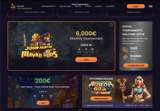Click the coins stack icon
The width and height of the screenshot is (160, 111).
pos(125,49)
